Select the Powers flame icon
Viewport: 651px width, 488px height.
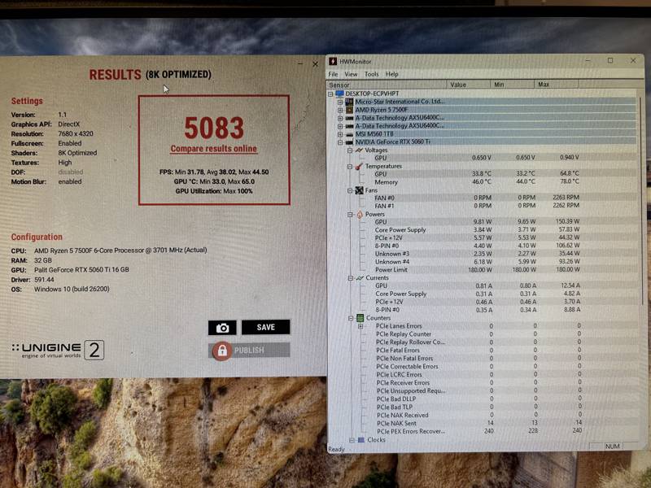coord(360,214)
